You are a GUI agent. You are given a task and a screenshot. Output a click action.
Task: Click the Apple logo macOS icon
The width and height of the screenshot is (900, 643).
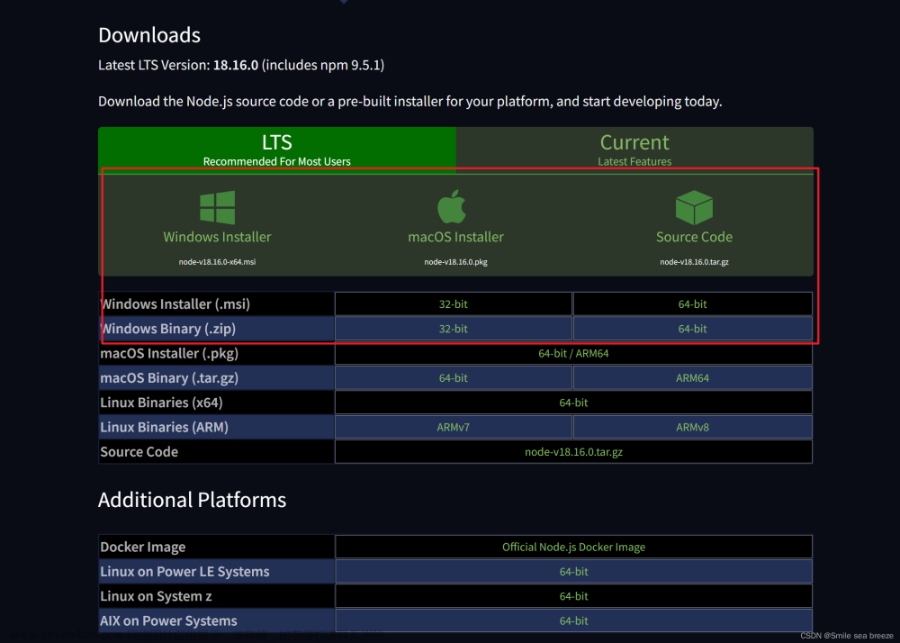click(x=452, y=207)
